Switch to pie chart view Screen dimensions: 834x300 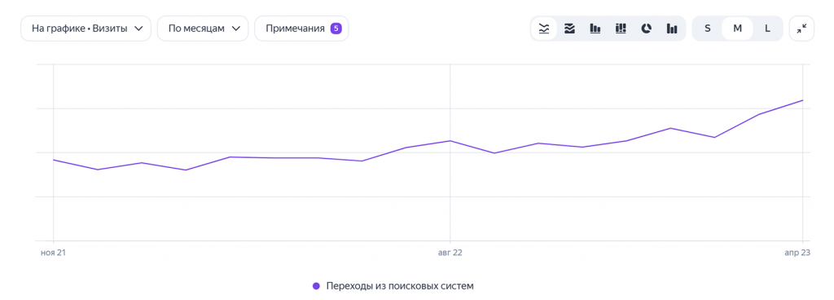[646, 29]
